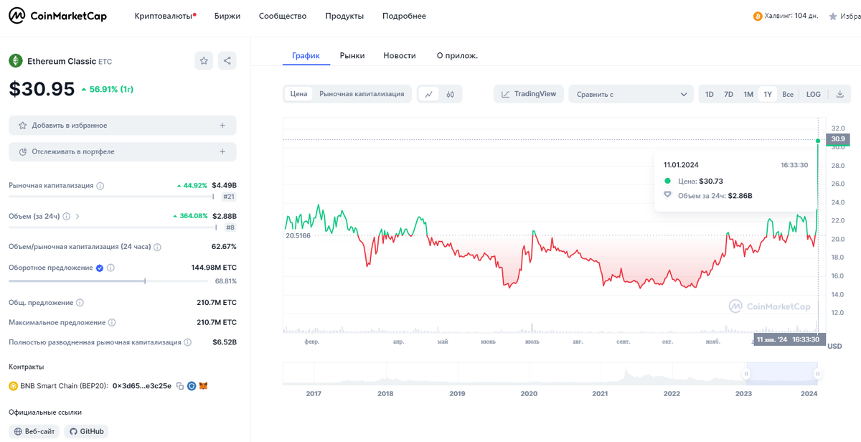Switch to the Рынки tab
The width and height of the screenshot is (861, 442).
click(x=352, y=55)
